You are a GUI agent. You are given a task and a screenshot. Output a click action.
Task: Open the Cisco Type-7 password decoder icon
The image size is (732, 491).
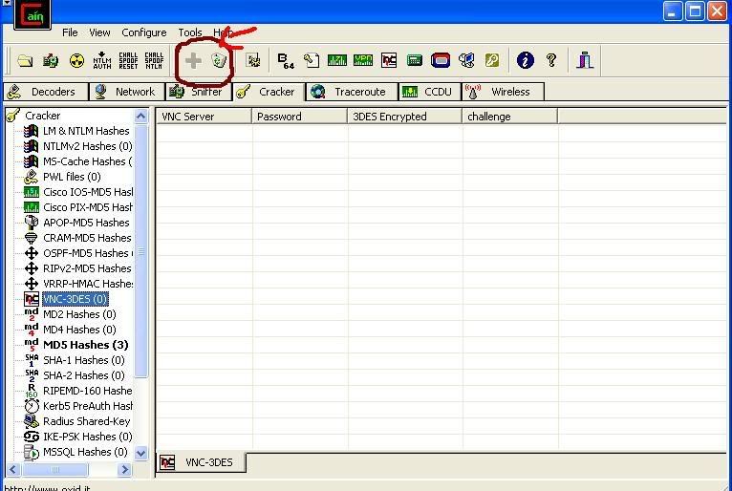(337, 60)
